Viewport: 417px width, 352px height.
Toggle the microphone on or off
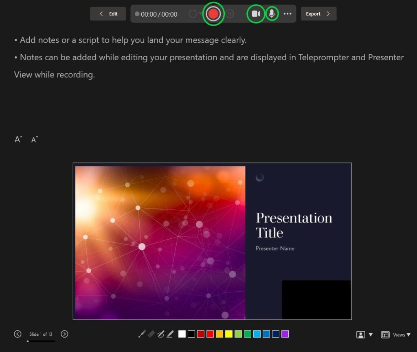point(272,14)
